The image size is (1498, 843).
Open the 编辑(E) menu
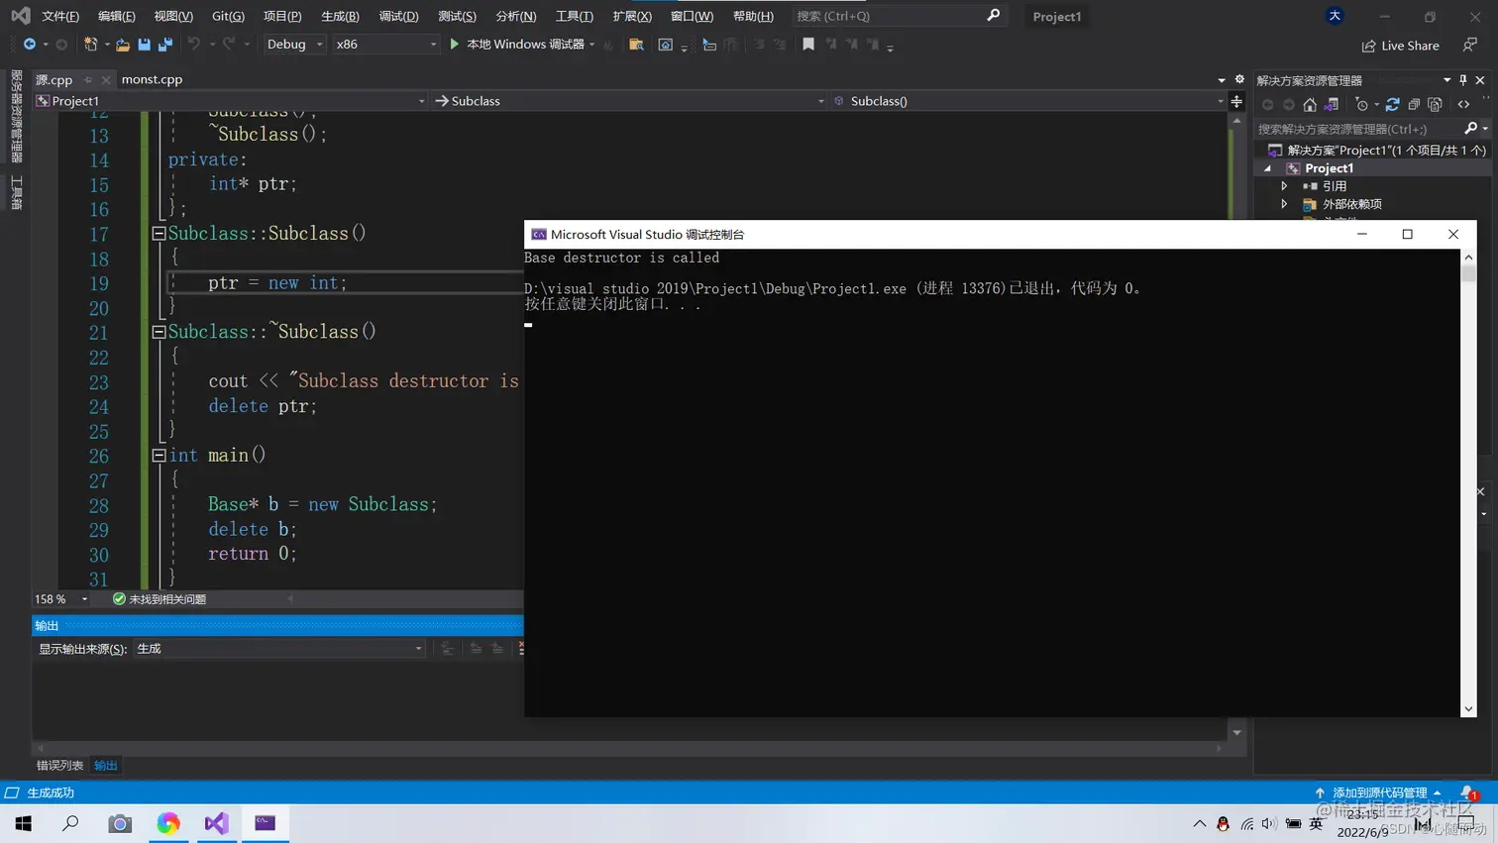(116, 16)
